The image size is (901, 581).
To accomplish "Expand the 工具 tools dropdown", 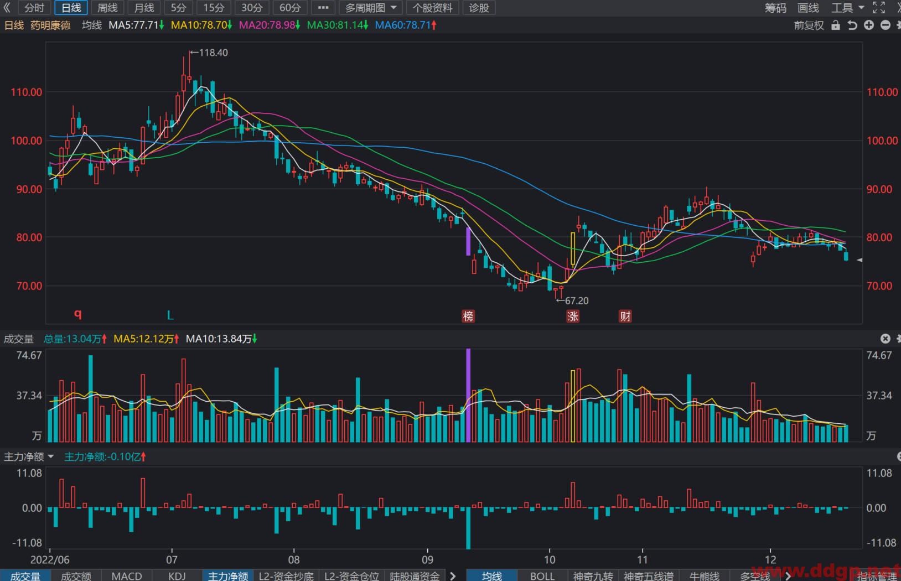I will coord(847,8).
